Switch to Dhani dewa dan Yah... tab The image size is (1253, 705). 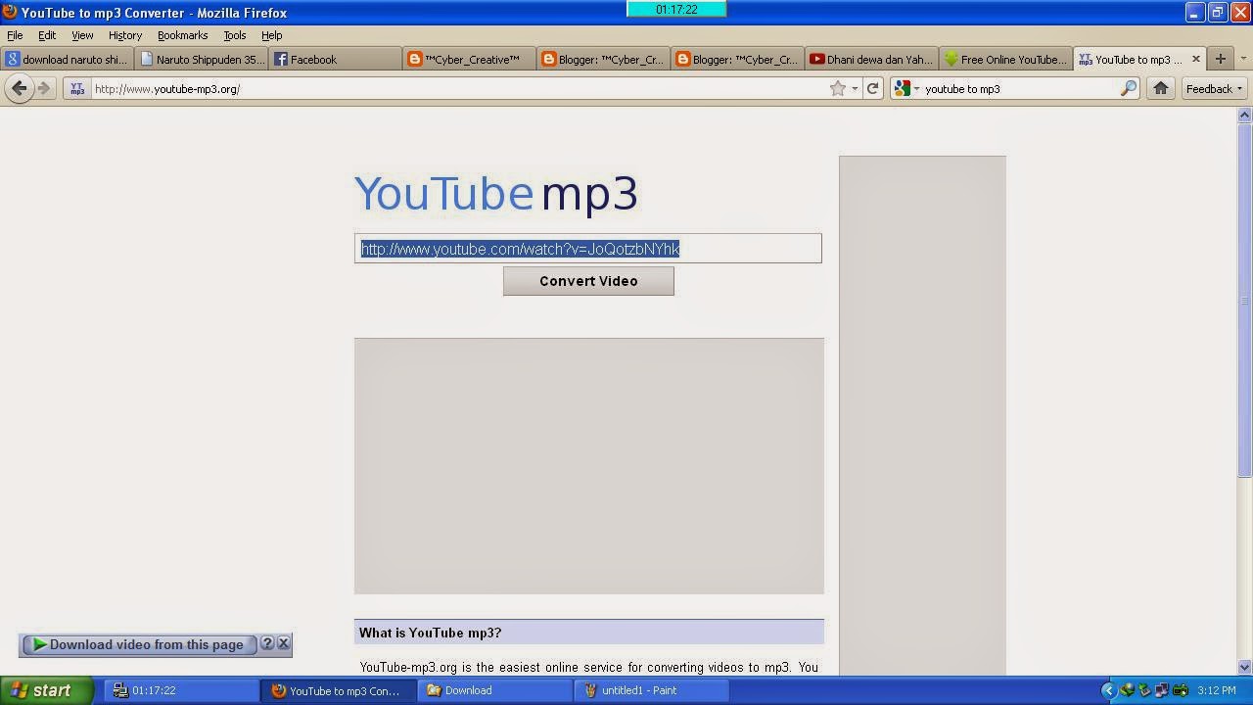point(872,59)
